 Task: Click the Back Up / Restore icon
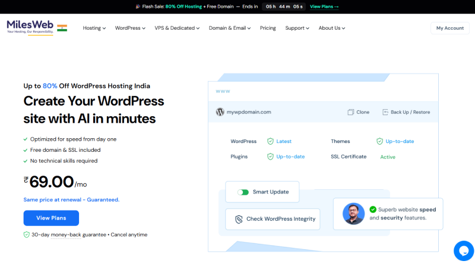(385, 112)
